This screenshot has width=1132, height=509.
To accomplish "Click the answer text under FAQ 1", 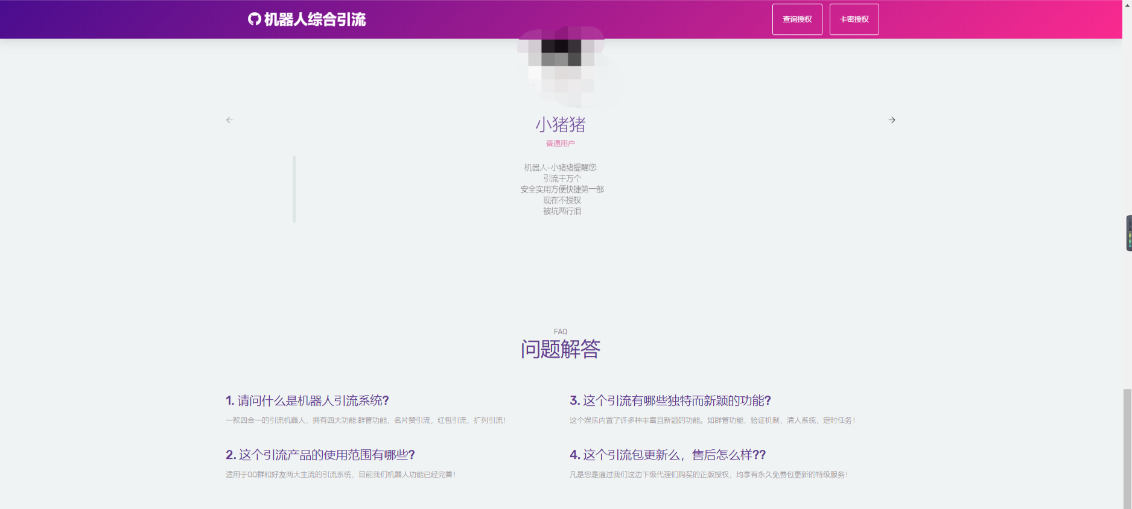I will click(366, 420).
